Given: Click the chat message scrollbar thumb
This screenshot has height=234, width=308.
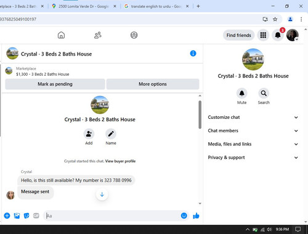Looking at the screenshot, I should pyautogui.click(x=200, y=115).
